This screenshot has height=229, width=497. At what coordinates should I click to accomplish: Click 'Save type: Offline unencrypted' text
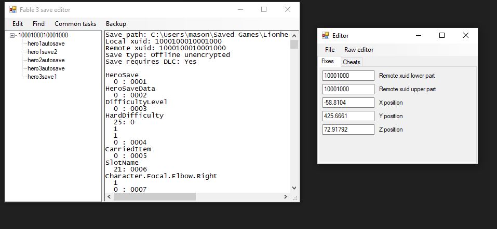point(168,55)
